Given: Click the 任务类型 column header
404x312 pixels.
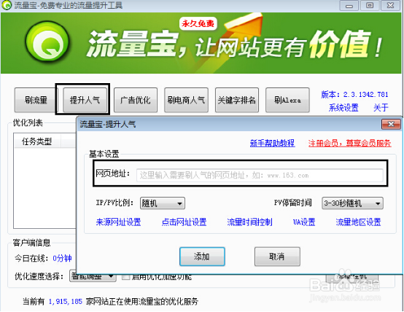Looking at the screenshot, I should pyautogui.click(x=37, y=141).
